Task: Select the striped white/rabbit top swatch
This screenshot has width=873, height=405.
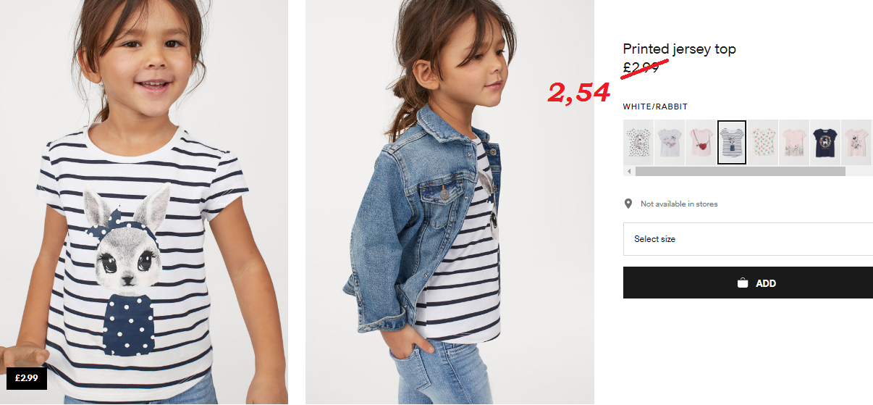Action: [732, 143]
